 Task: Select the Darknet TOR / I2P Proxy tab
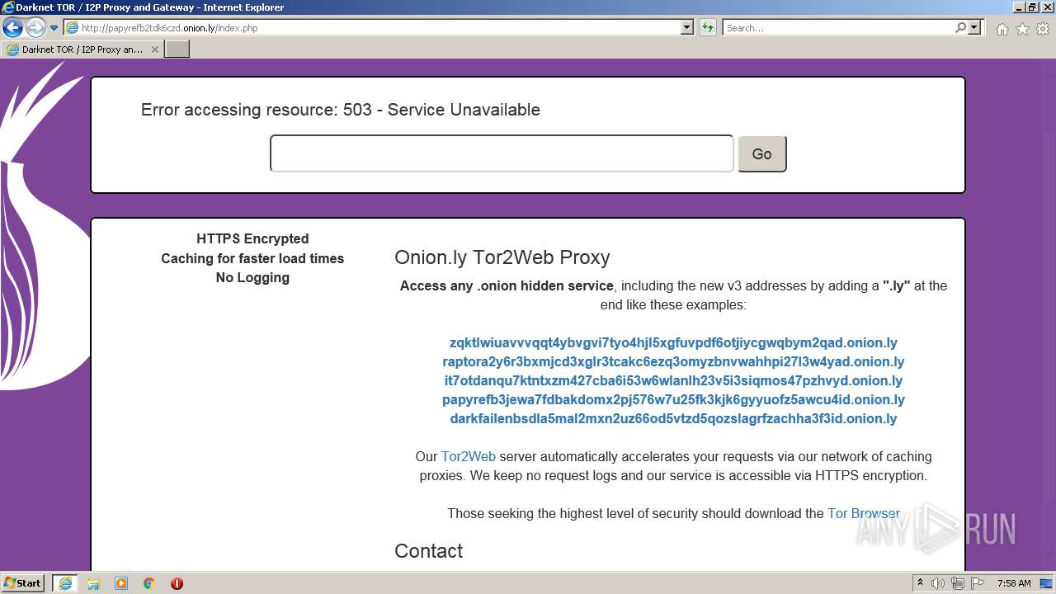click(x=82, y=49)
